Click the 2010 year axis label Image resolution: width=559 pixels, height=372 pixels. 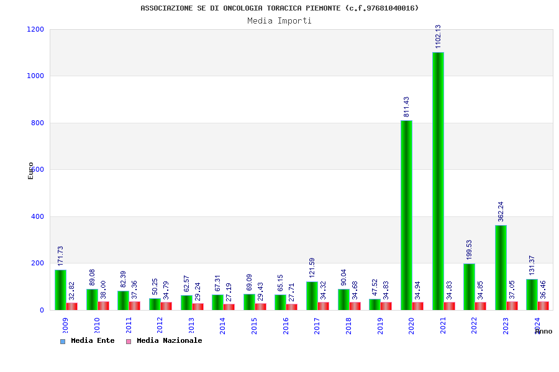click(97, 325)
